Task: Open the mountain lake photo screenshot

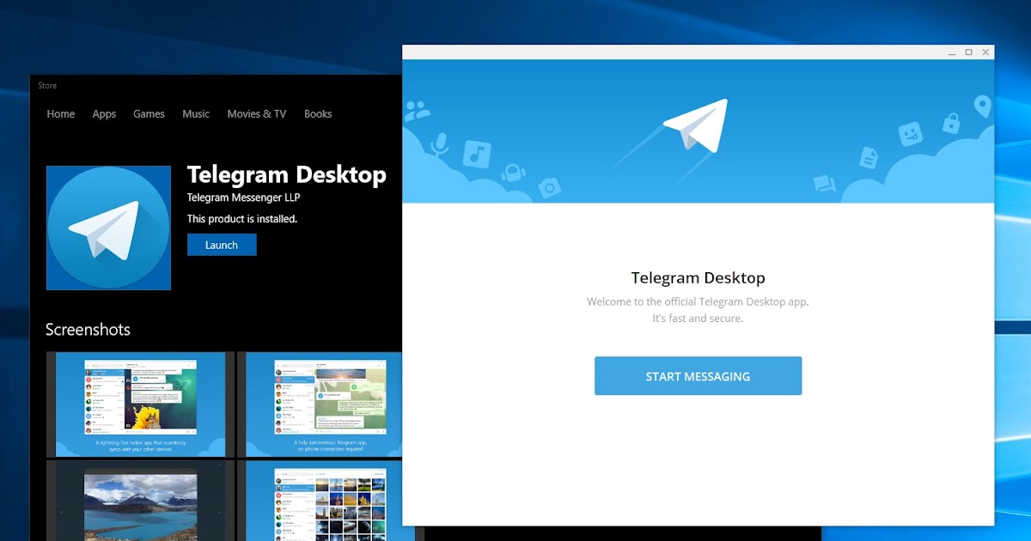Action: [140, 501]
